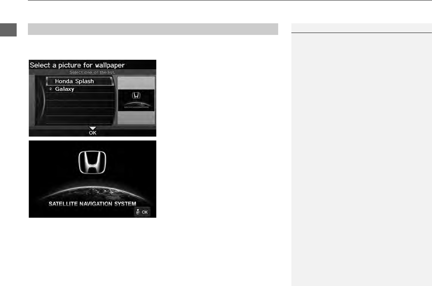Click the Honda logo on splash screen
This screenshot has width=432, height=286.
pyautogui.click(x=92, y=162)
